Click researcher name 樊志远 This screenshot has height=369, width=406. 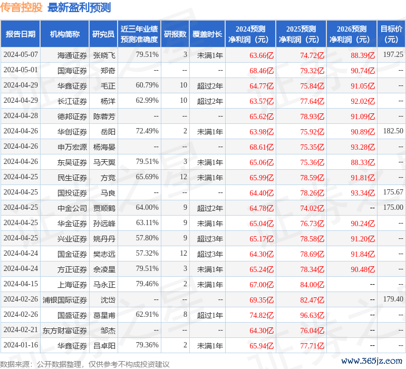click(104, 254)
